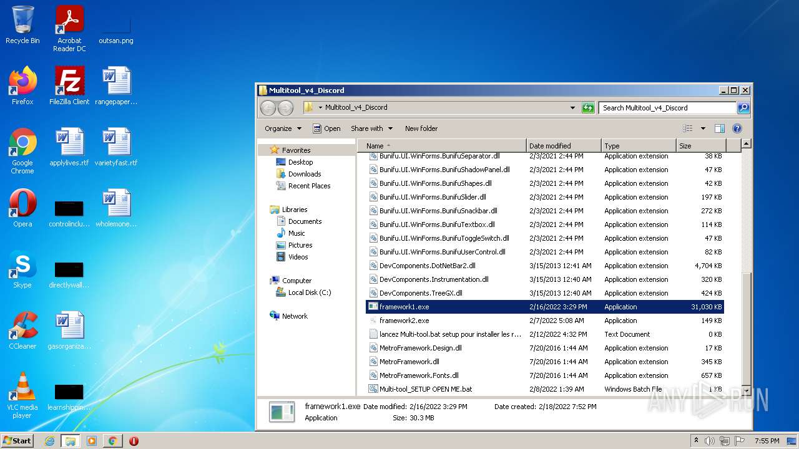Open the Opera browser shortcut
Image resolution: width=799 pixels, height=449 pixels.
pos(22,208)
